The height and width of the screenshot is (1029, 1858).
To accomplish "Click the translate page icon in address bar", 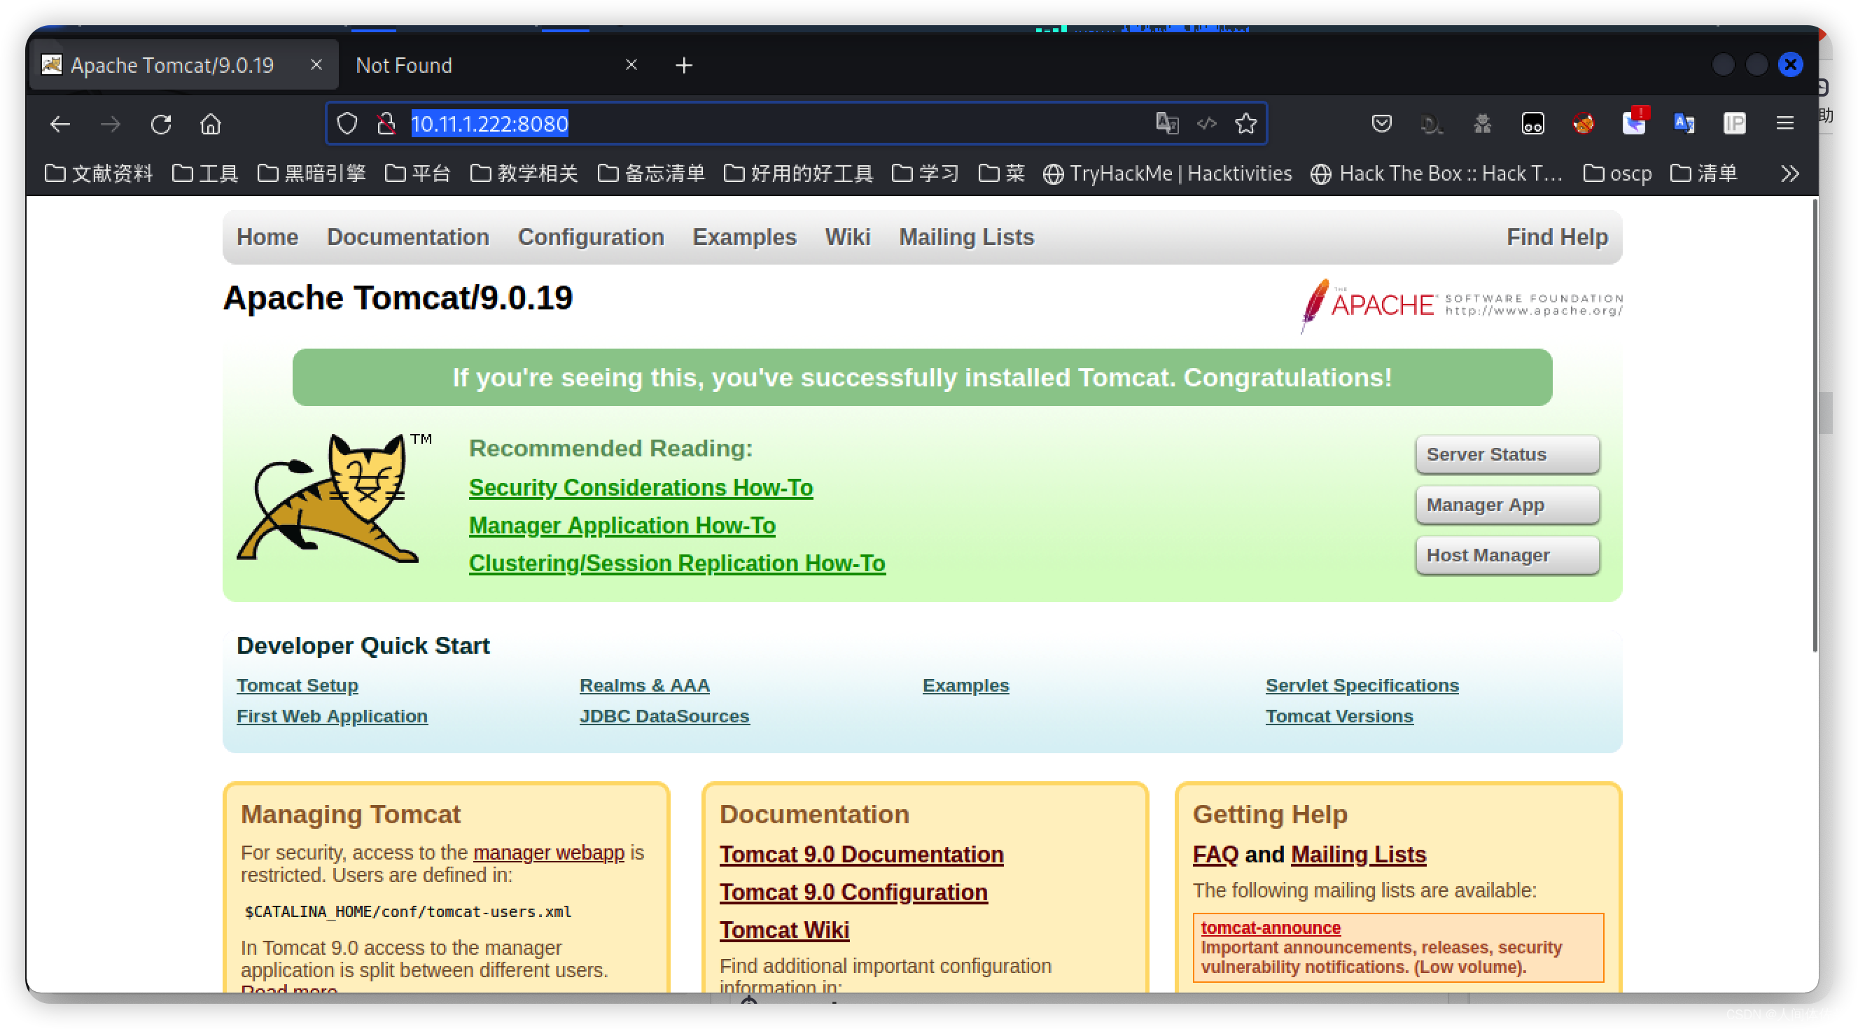I will 1166,123.
